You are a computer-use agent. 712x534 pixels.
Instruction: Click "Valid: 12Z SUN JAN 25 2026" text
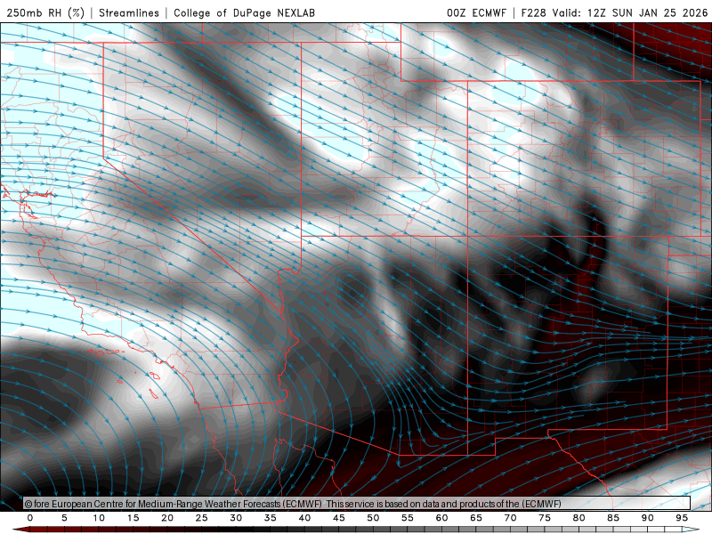630,12
